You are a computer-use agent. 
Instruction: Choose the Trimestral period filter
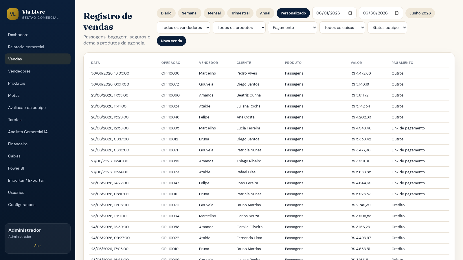(240, 13)
